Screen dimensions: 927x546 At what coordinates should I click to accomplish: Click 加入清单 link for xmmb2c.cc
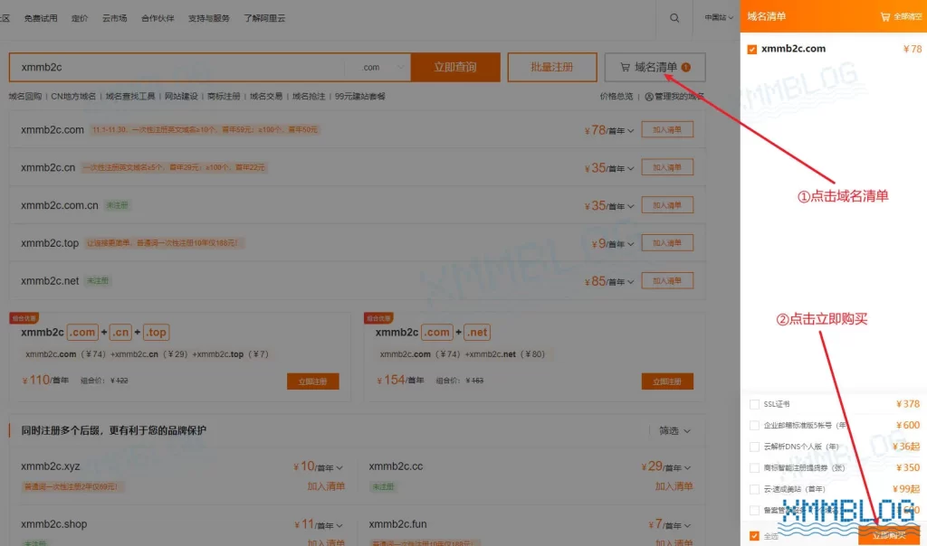point(674,486)
